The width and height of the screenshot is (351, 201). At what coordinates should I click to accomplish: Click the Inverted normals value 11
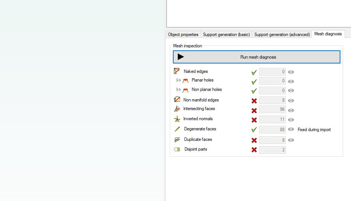(x=272, y=119)
